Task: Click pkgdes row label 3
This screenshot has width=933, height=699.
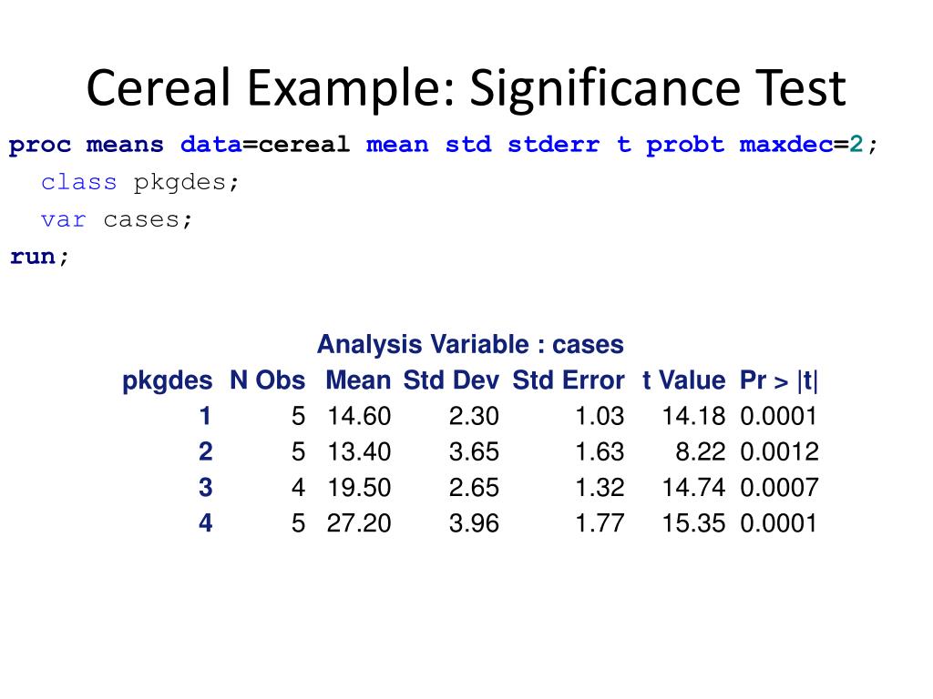Action: [205, 488]
